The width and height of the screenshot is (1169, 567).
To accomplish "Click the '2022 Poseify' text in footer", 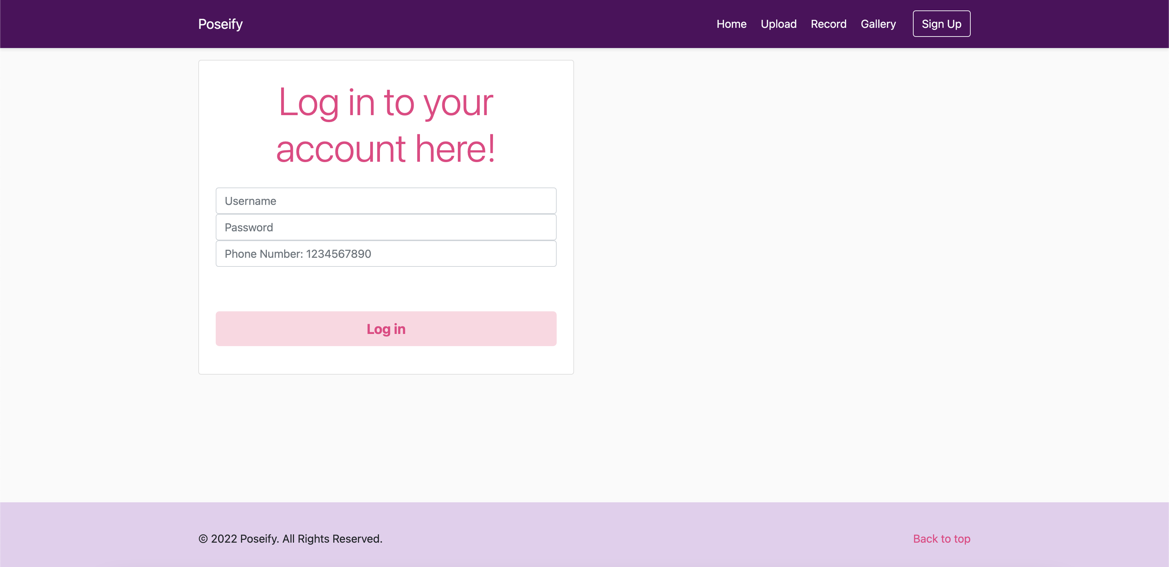I will (244, 539).
